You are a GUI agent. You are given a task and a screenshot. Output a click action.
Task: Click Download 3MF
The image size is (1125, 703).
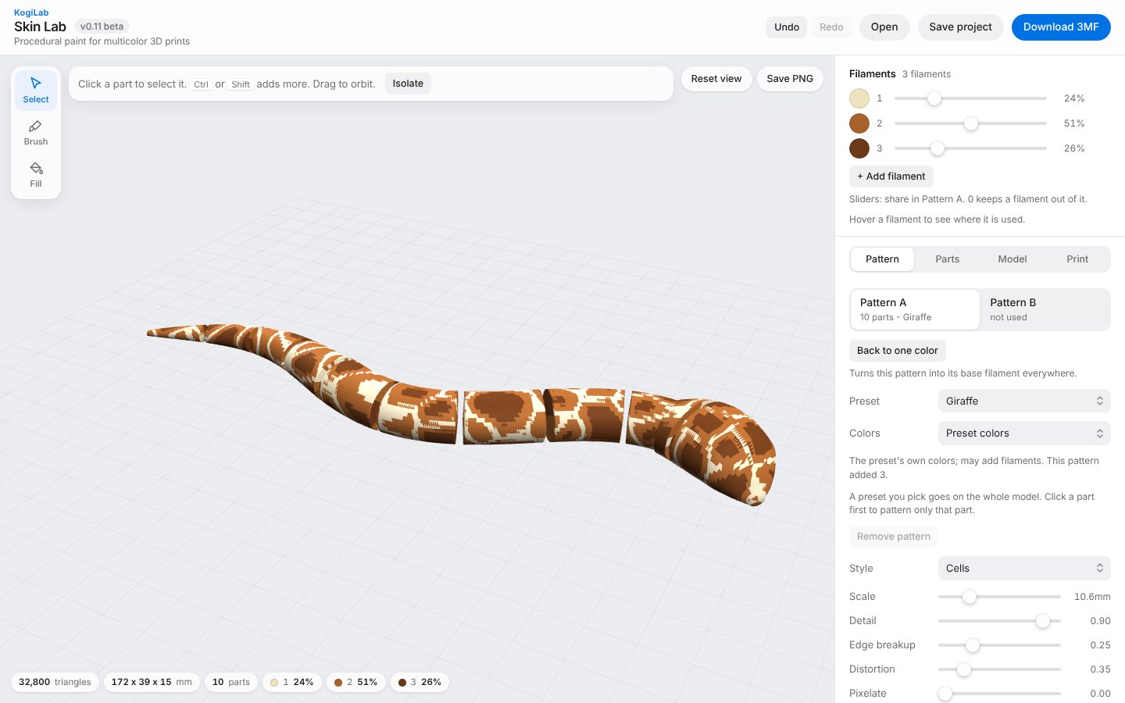(1061, 27)
